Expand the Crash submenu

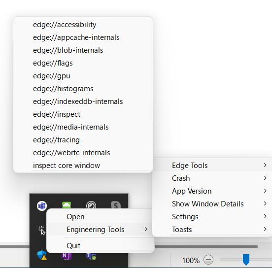[212, 178]
